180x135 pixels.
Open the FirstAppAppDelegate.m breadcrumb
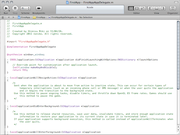tap(62, 17)
